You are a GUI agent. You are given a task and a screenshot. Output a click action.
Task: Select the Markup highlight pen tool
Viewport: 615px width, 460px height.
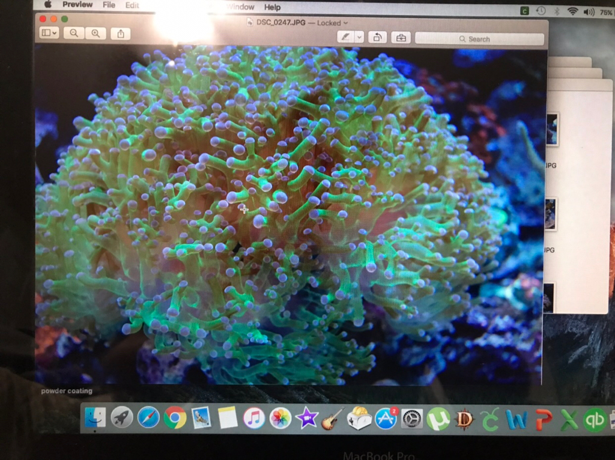point(345,37)
